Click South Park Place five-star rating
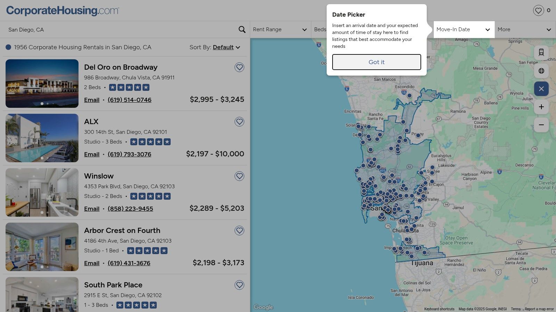Screen dimensions: 556x312 click(x=137, y=305)
